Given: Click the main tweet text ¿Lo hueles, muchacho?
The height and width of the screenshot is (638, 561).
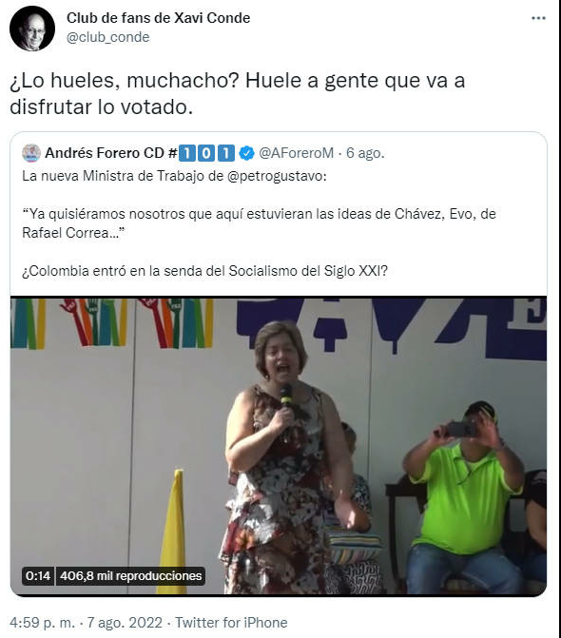Looking at the screenshot, I should (124, 80).
